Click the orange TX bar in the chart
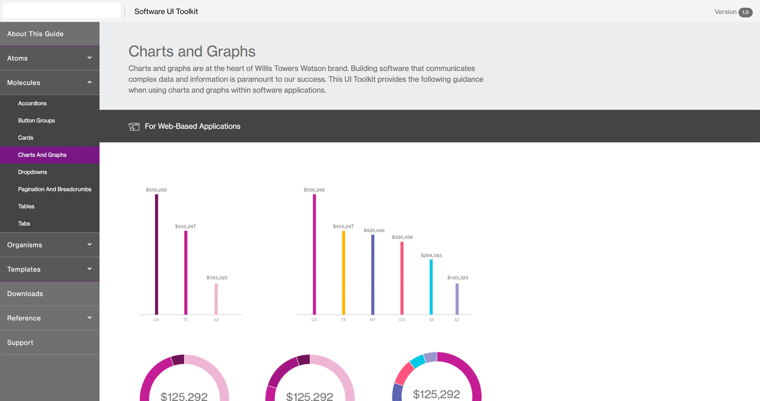760x401 pixels. [343, 273]
